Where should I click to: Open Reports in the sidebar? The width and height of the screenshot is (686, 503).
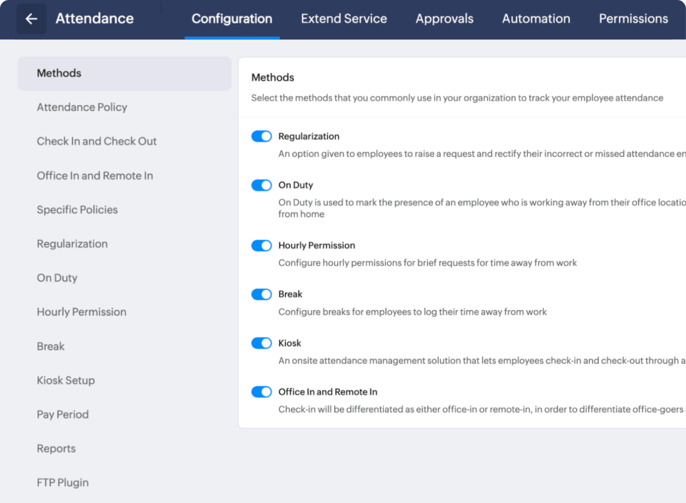pyautogui.click(x=56, y=449)
